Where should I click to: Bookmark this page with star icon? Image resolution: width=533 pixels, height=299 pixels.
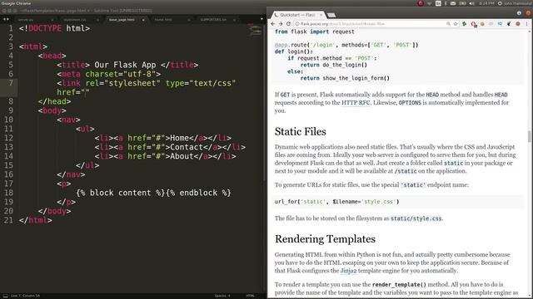tap(456, 24)
